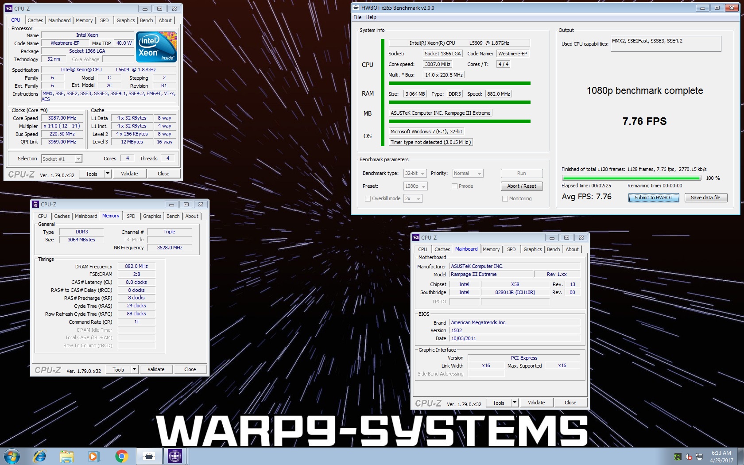Click CPU-Z title icon in Memory window
Viewport: 744px width, 465px height.
[x=35, y=204]
